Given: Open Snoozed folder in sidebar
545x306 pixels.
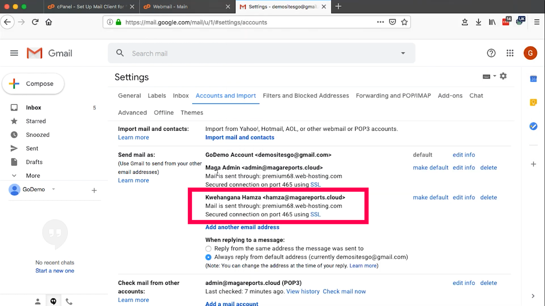Looking at the screenshot, I should 38,135.
